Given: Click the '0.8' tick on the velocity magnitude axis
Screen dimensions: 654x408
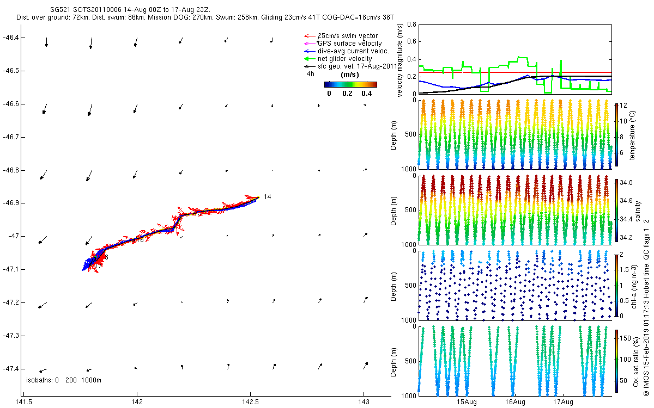Looking at the screenshot, I should 412,24.
